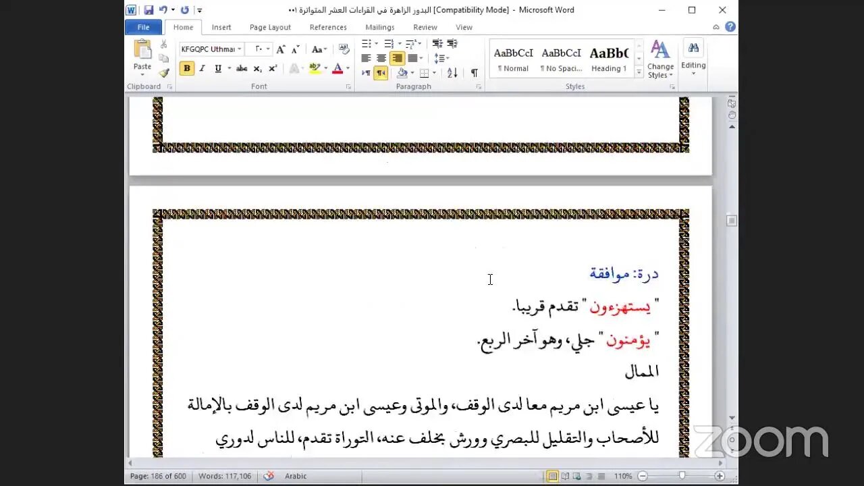The width and height of the screenshot is (864, 486).
Task: Click the Borders icon
Action: 424,73
